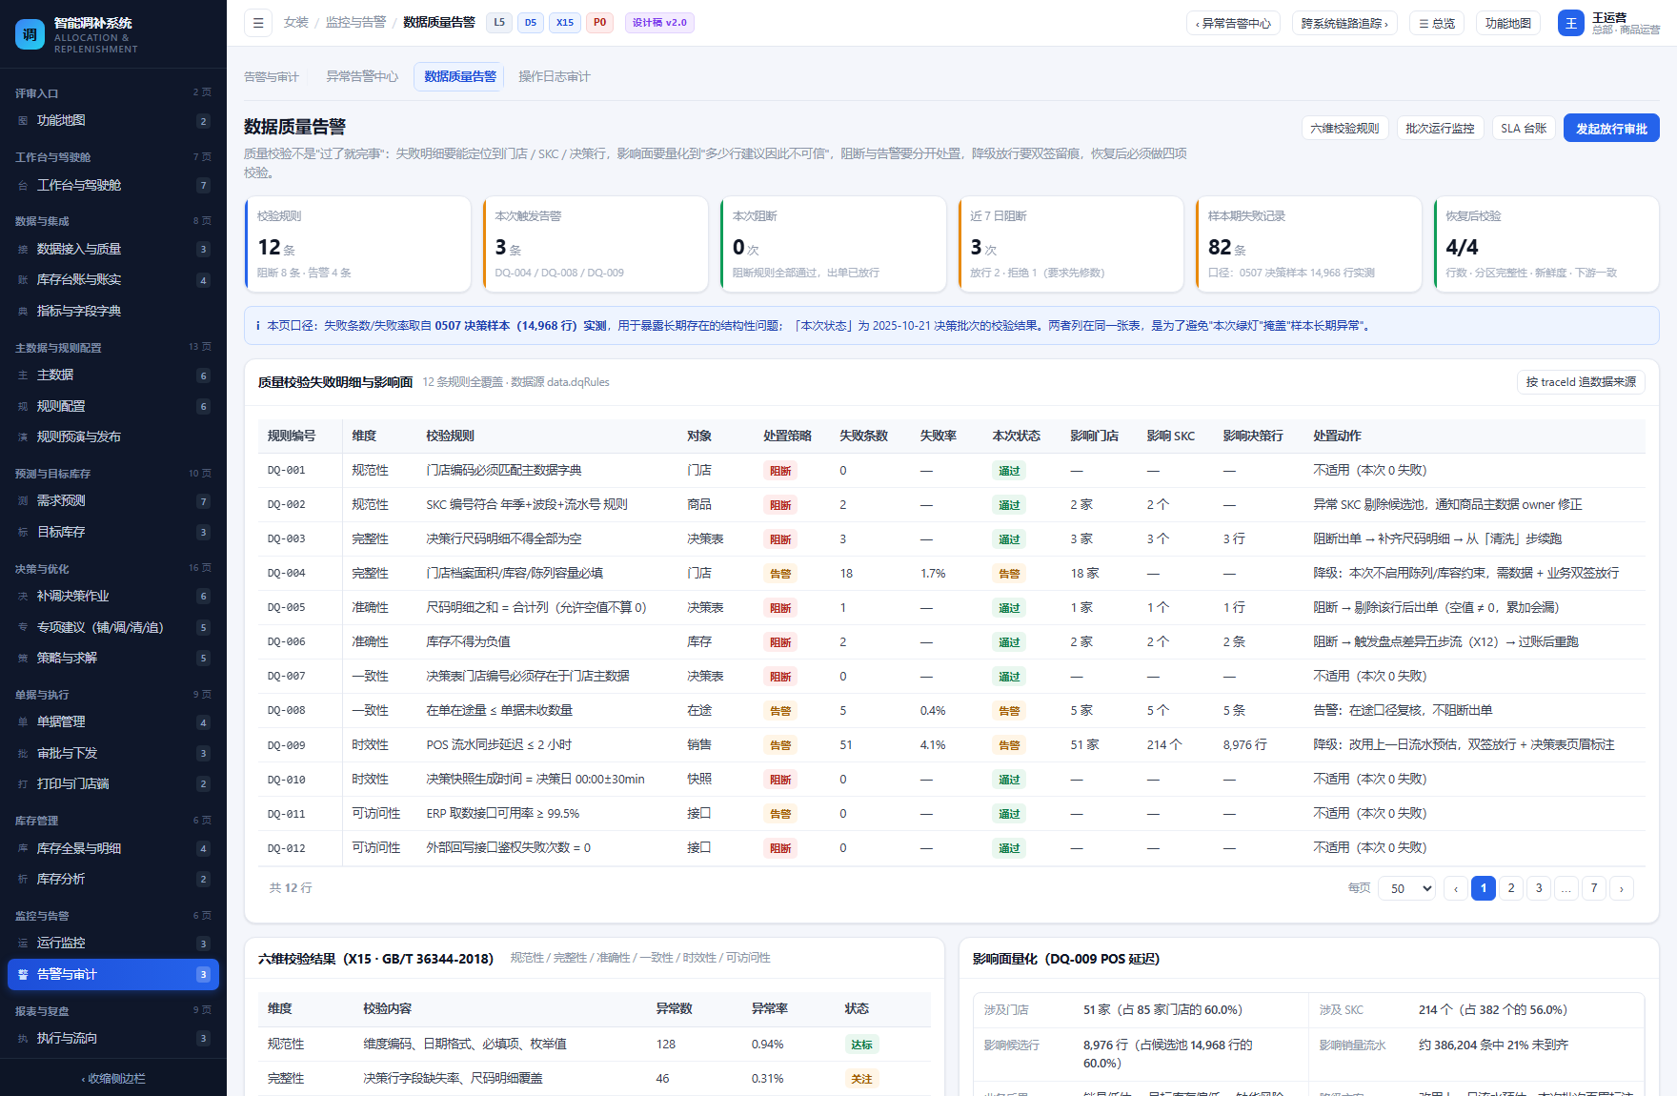The width and height of the screenshot is (1677, 1096).
Task: Switch to 异常告警中心 tab
Action: pyautogui.click(x=362, y=77)
